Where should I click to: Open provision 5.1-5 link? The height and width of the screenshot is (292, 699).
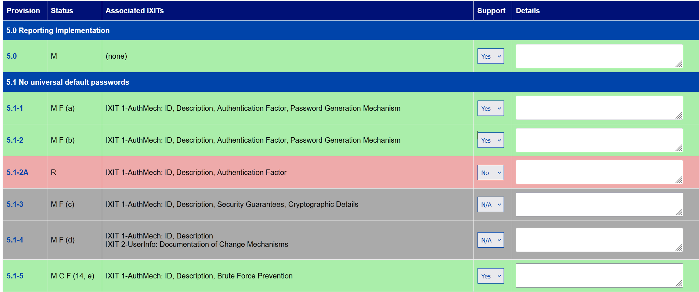(x=15, y=276)
